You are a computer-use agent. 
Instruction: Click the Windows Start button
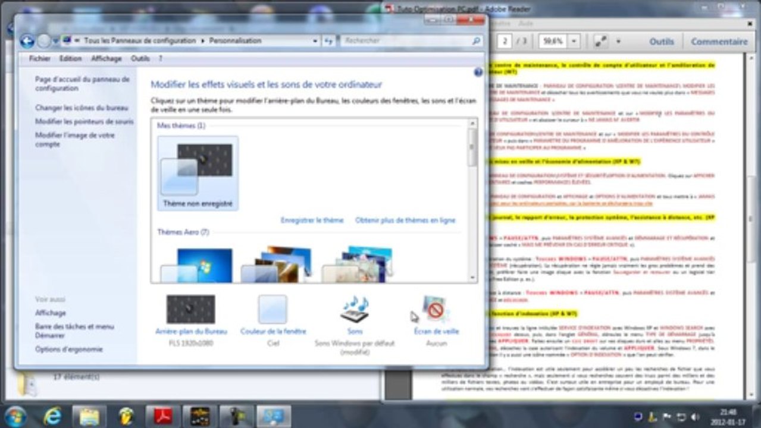click(15, 416)
